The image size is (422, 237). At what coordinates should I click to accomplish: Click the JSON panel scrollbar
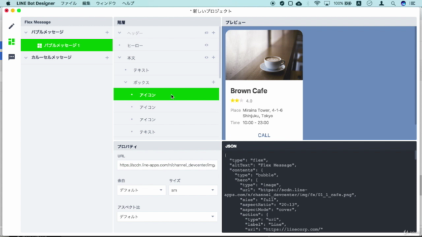pos(415,155)
